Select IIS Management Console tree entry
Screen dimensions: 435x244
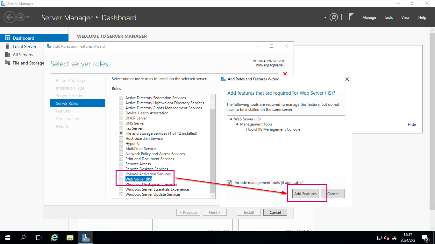click(x=273, y=129)
